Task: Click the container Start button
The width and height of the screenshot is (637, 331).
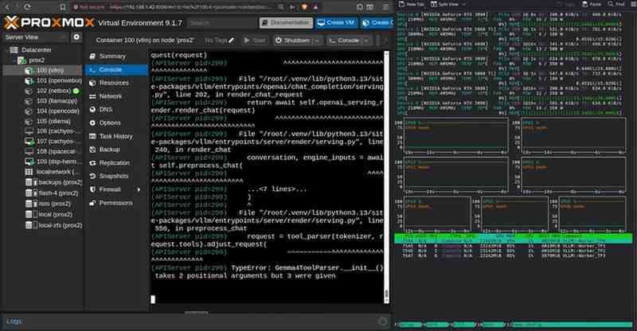Action: click(x=255, y=41)
